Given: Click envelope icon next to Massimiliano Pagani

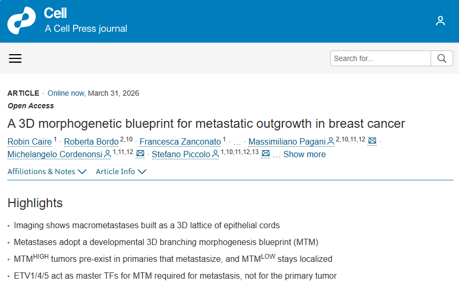Looking at the screenshot, I should [372, 141].
